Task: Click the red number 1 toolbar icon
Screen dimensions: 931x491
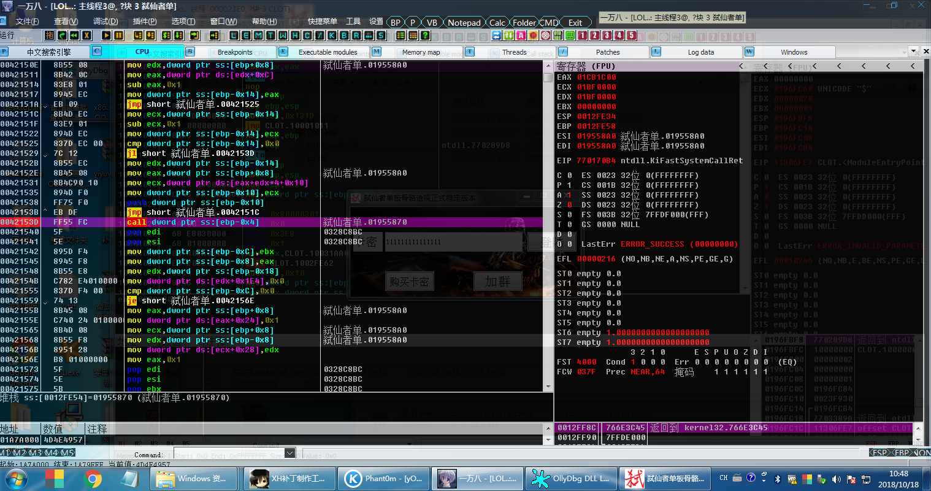Action: [x=583, y=36]
